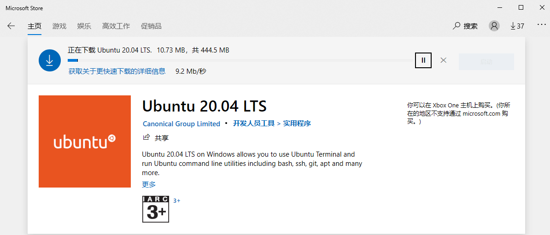Click the Ubuntu orange logo tile
The image size is (550, 235).
tap(85, 141)
